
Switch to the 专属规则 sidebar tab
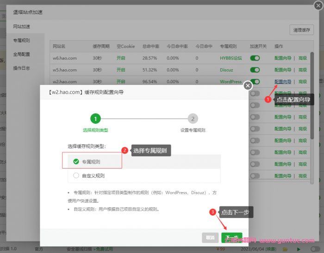(22, 41)
